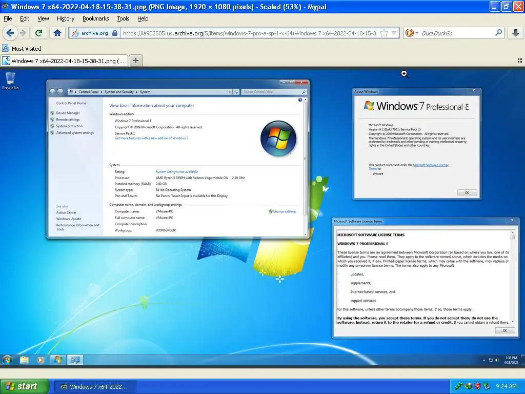Click the search magnifier in the search box
This screenshot has height=394, width=525.
(x=498, y=33)
